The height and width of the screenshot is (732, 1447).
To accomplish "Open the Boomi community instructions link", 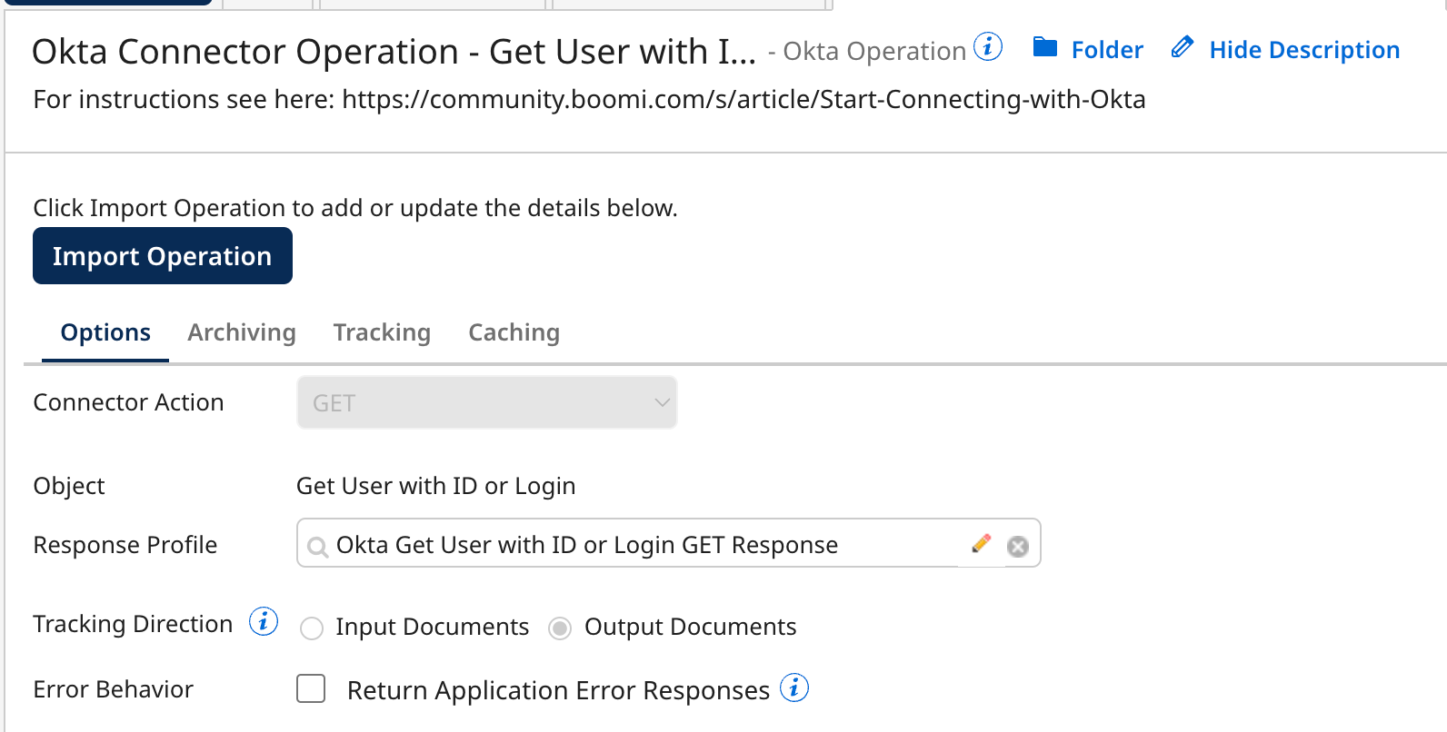I will [x=743, y=99].
